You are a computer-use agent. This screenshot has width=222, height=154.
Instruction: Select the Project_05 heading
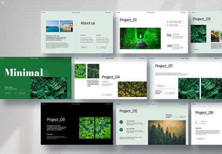[128, 111]
